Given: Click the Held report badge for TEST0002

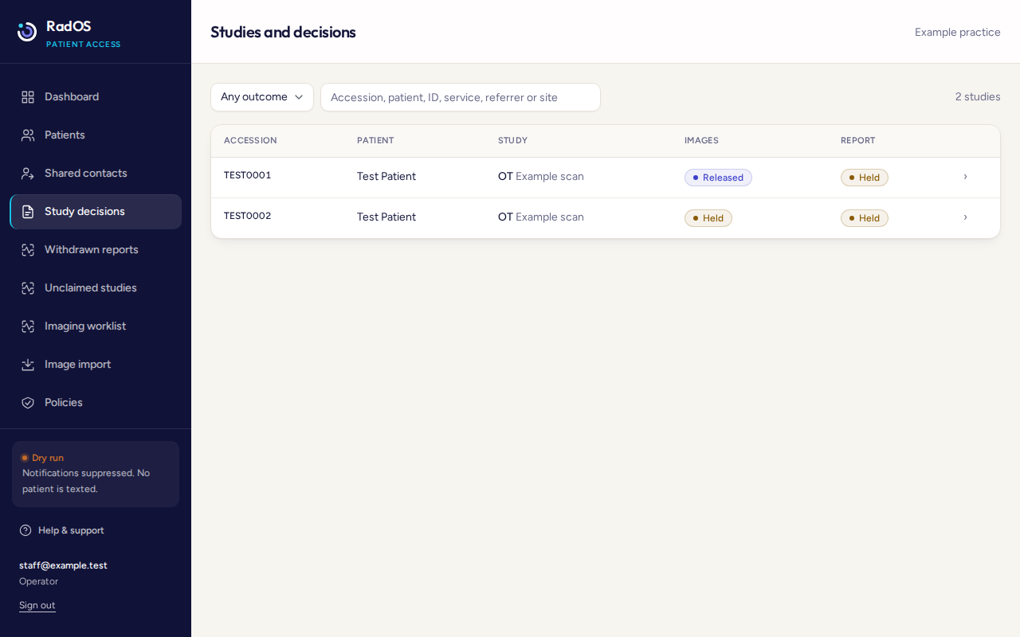Looking at the screenshot, I should pyautogui.click(x=865, y=218).
